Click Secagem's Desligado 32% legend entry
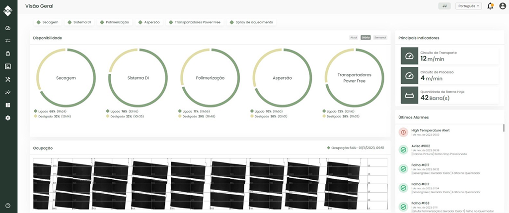 coord(52,116)
